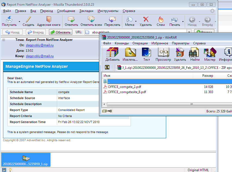Click Назад arrow in Thunderbird main toolbar
Screen dimensions: 232x172
coord(192,21)
